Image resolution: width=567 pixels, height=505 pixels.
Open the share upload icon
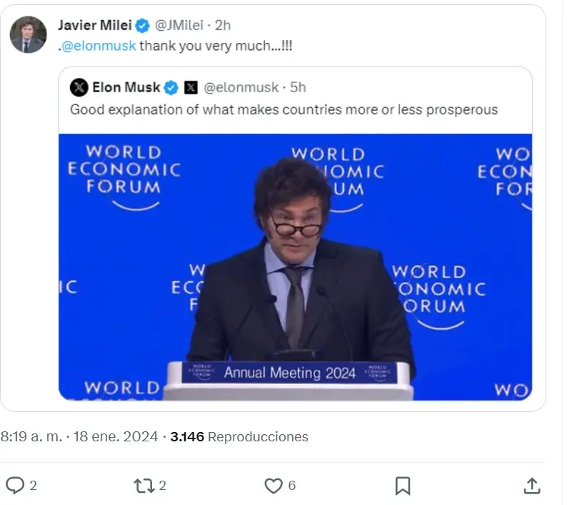[532, 486]
